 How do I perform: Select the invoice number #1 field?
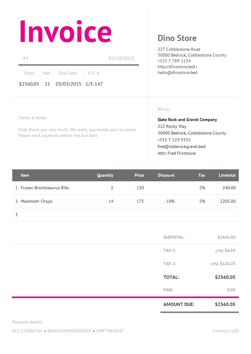point(25,58)
